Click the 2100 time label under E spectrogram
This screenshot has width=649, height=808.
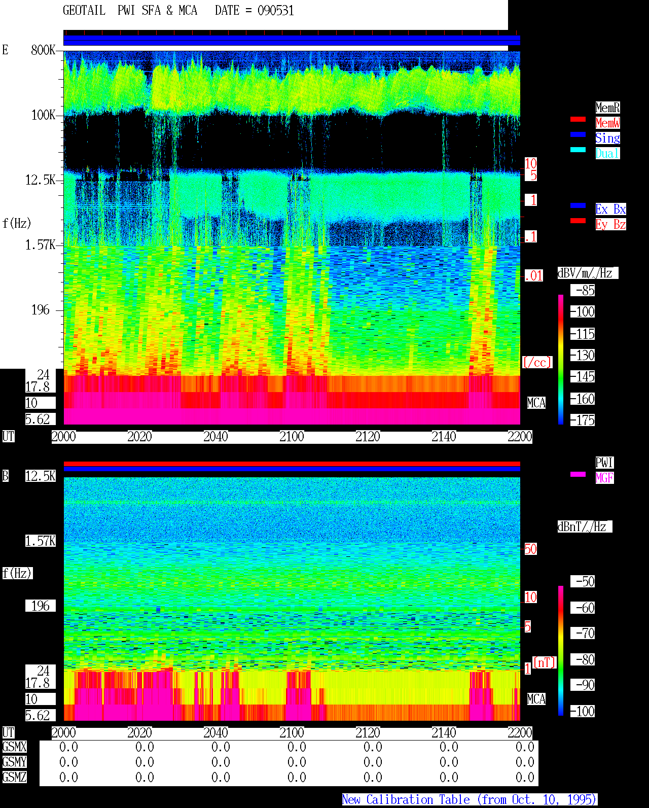pos(292,437)
